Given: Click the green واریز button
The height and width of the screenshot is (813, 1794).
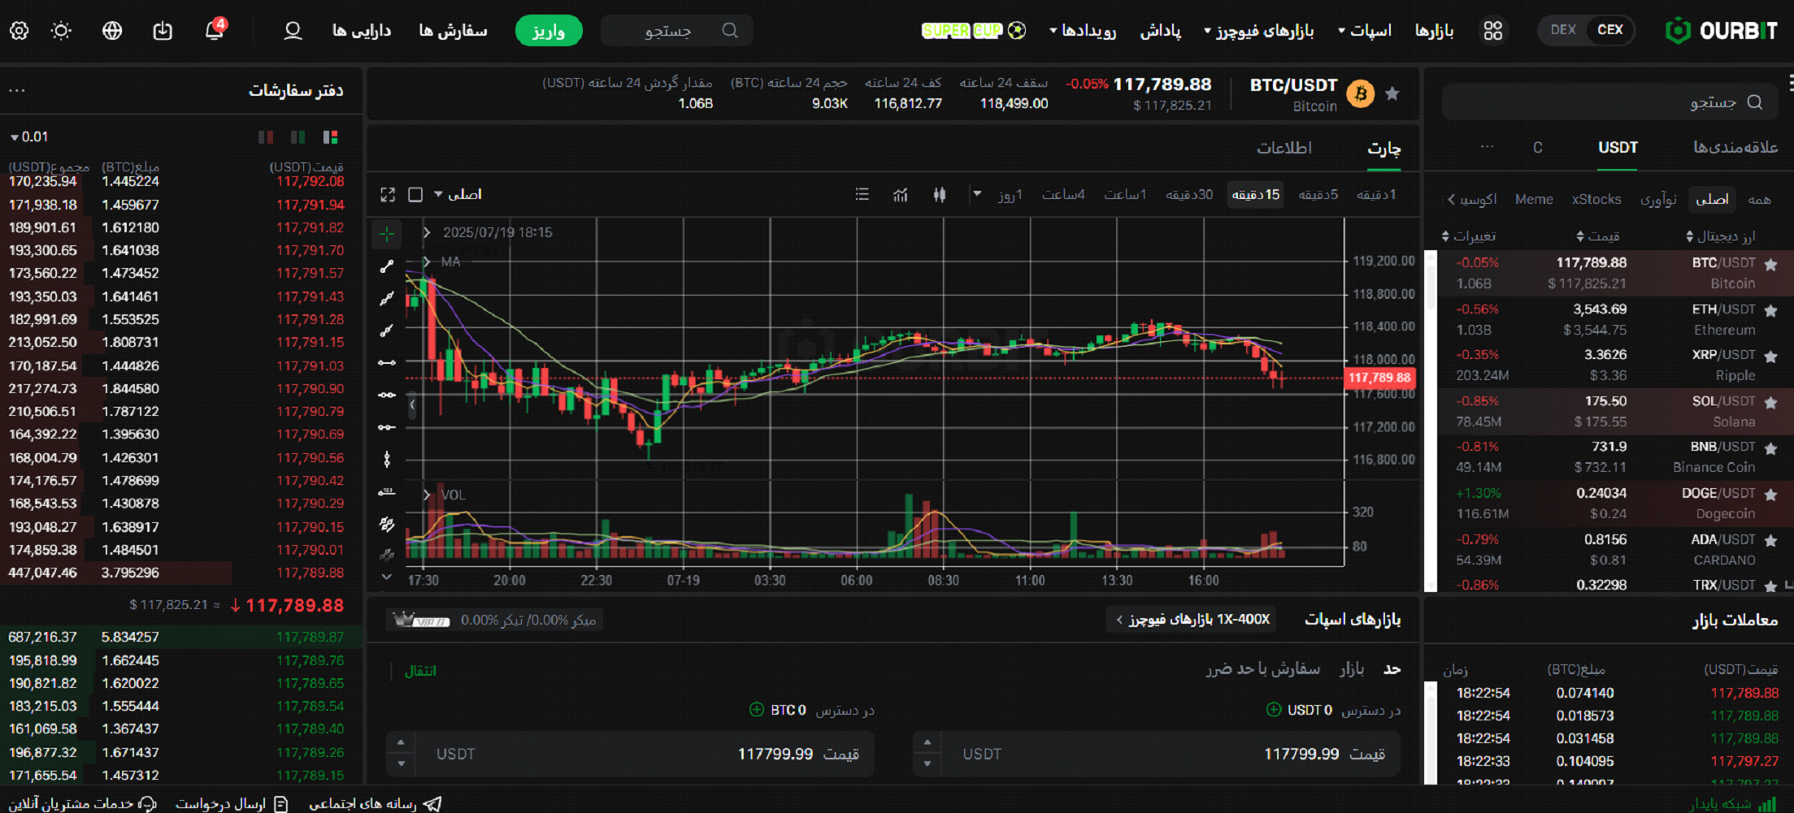Looking at the screenshot, I should tap(549, 31).
